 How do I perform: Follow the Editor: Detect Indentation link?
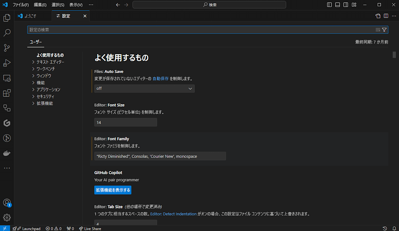click(173, 214)
